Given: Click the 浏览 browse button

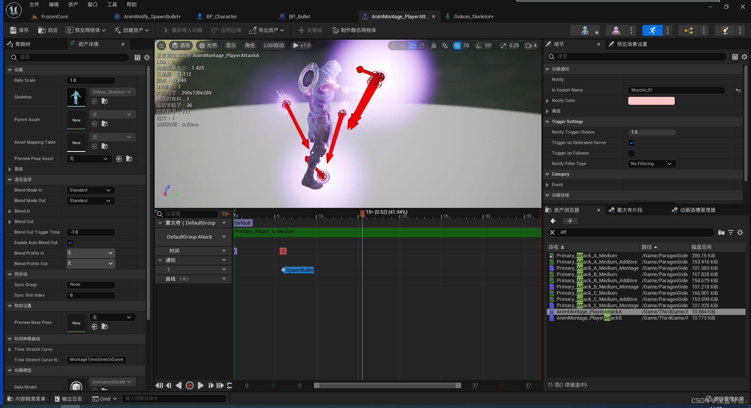Looking at the screenshot, I should point(48,30).
